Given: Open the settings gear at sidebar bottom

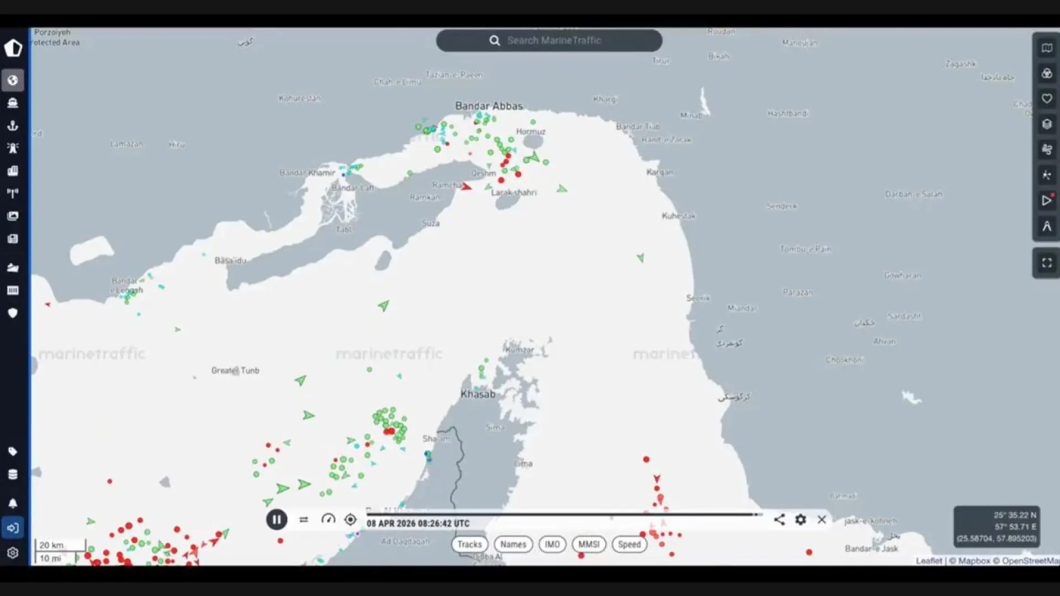Looking at the screenshot, I should click(13, 552).
